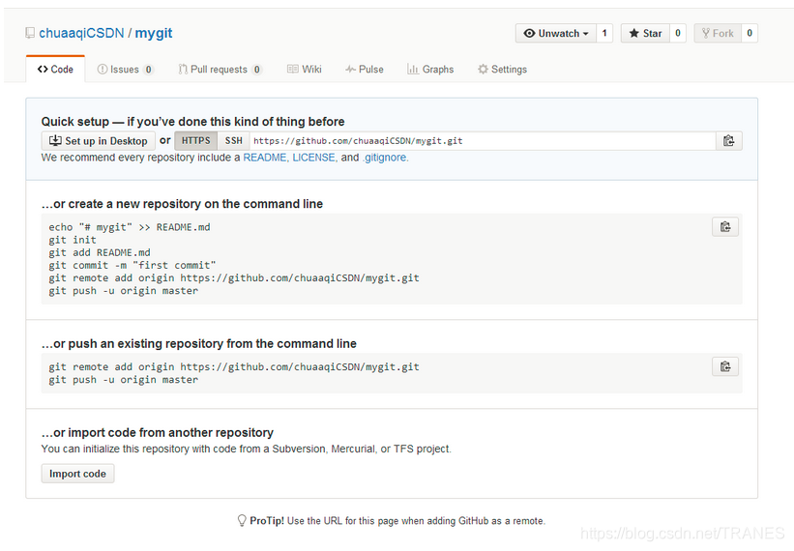794x551 pixels.
Task: View the forks count 0
Action: tap(750, 34)
